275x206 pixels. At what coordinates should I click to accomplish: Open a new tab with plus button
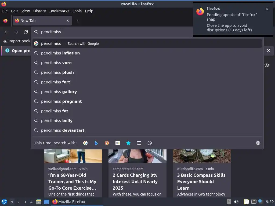[x=78, y=21]
